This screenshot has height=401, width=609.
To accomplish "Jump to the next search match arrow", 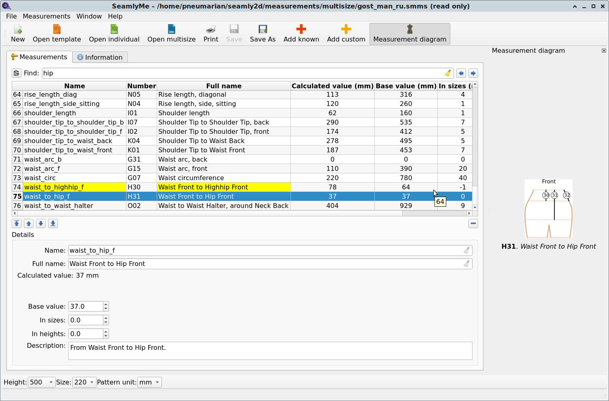I will click(x=473, y=73).
